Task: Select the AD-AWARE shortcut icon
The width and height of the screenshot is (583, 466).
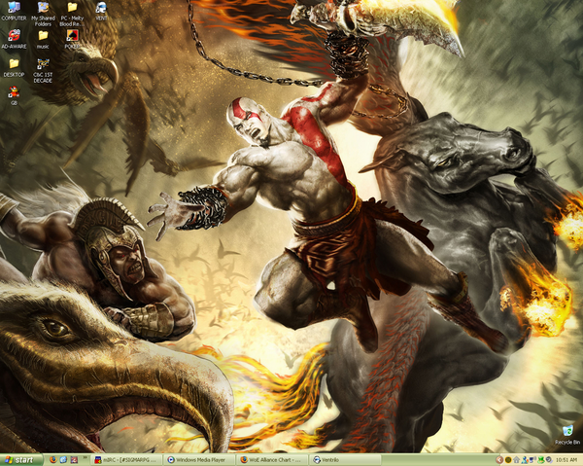Action: [14, 40]
